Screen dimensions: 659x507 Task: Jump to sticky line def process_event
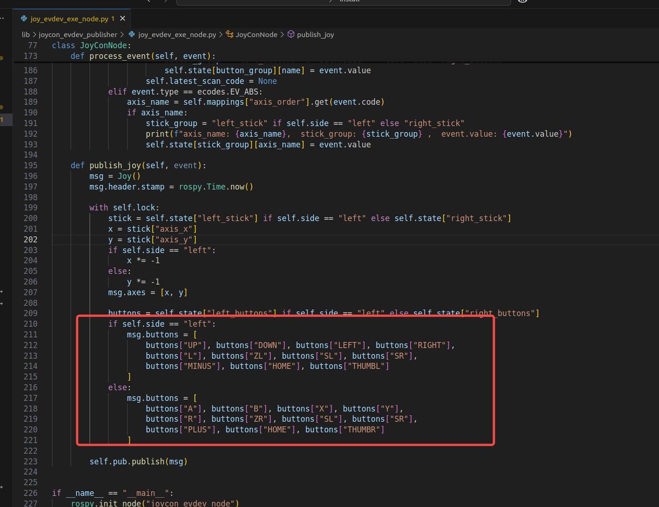143,56
